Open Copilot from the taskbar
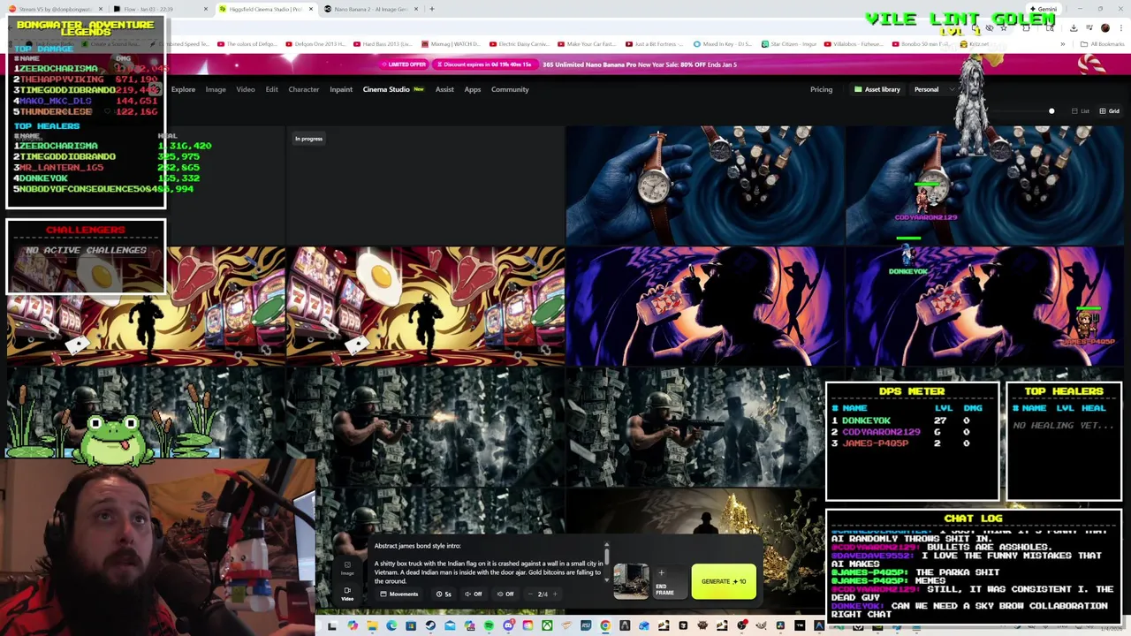The height and width of the screenshot is (636, 1131). click(353, 625)
